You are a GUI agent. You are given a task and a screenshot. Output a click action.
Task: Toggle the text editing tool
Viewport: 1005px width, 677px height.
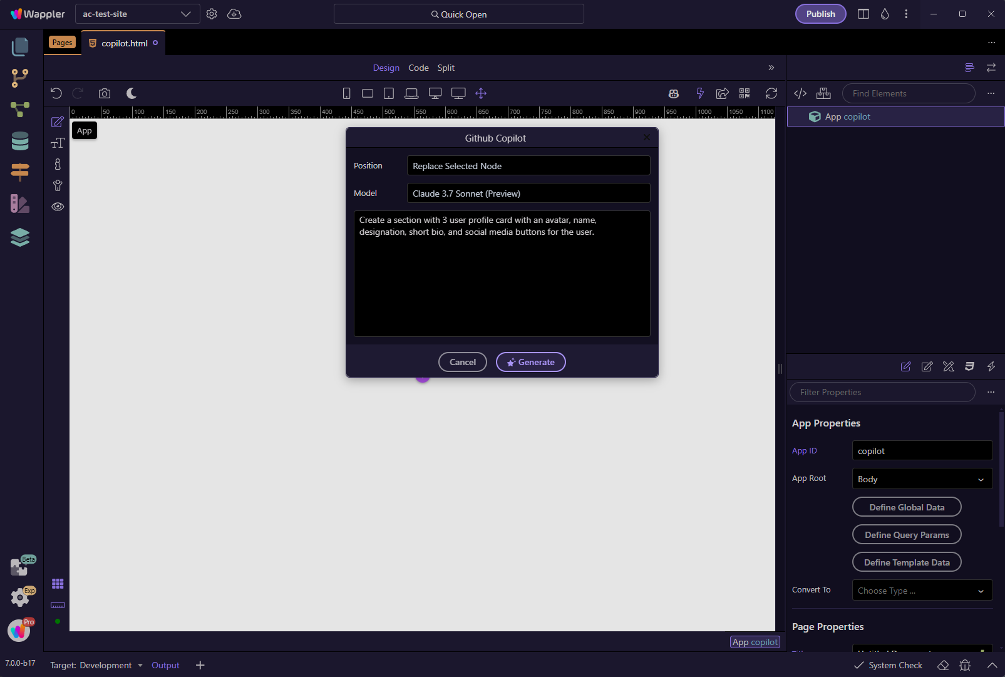(x=58, y=143)
